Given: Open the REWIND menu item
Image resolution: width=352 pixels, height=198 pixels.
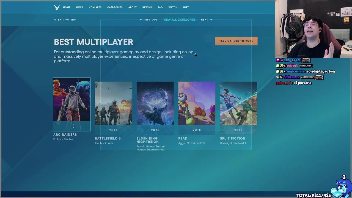Looking at the screenshot, I should 147,7.
